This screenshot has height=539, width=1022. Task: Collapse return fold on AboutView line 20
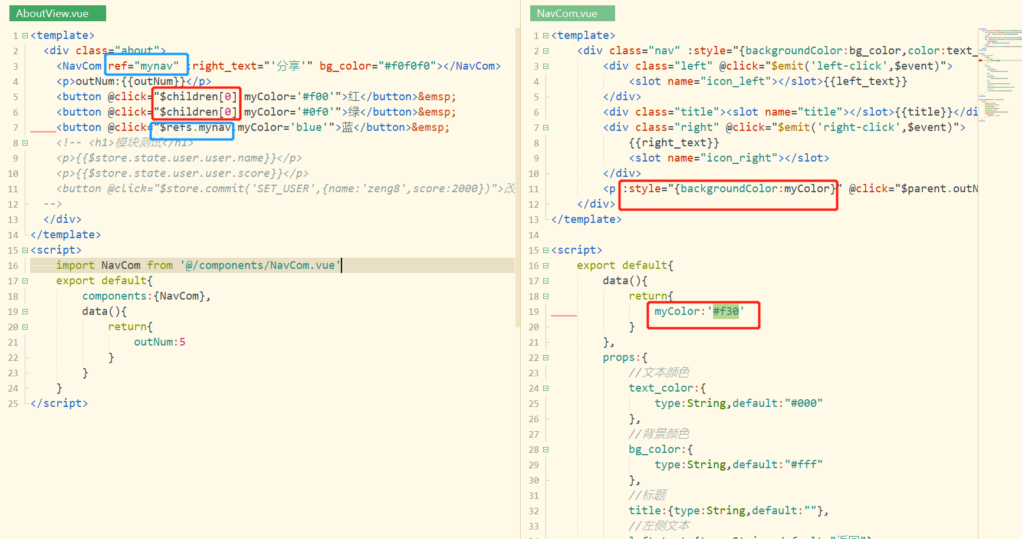(x=25, y=327)
